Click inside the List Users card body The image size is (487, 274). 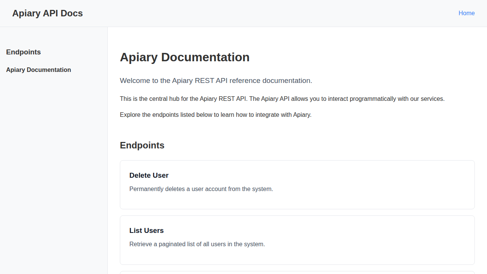tap(297, 255)
